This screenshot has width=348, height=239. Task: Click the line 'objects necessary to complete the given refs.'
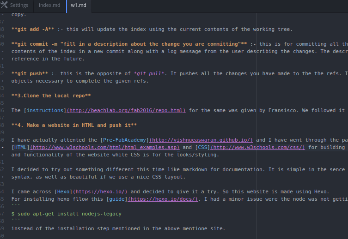pos(80,81)
